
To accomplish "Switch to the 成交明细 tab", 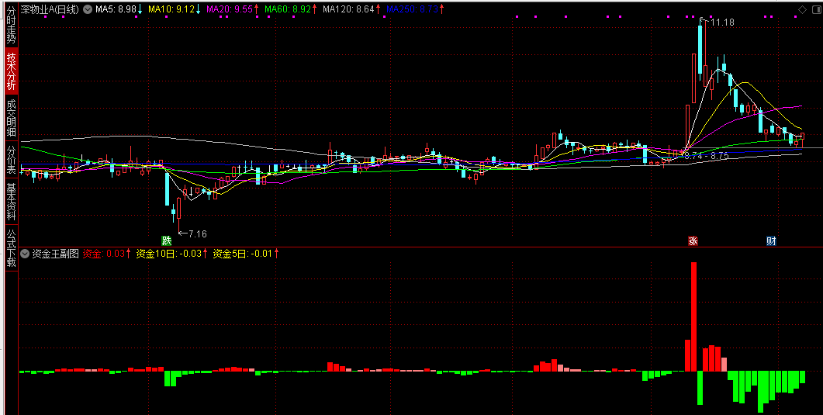I will click(x=11, y=118).
